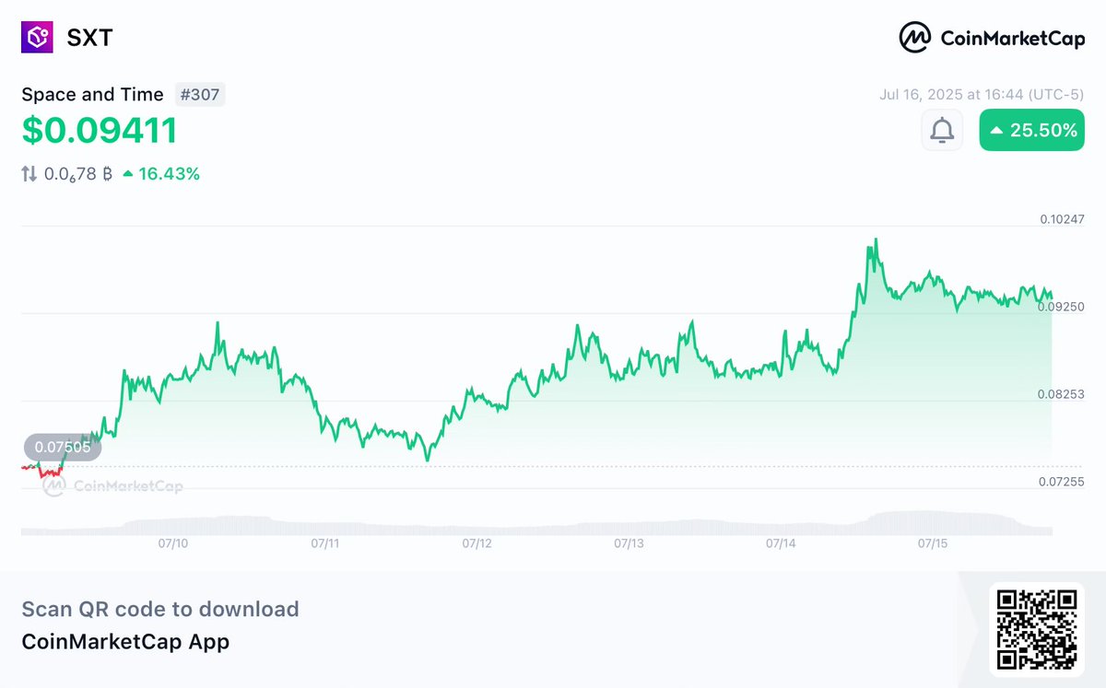Click the price alert bell icon
1106x688 pixels.
pos(942,130)
